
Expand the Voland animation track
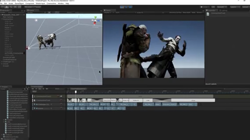(x=34, y=108)
